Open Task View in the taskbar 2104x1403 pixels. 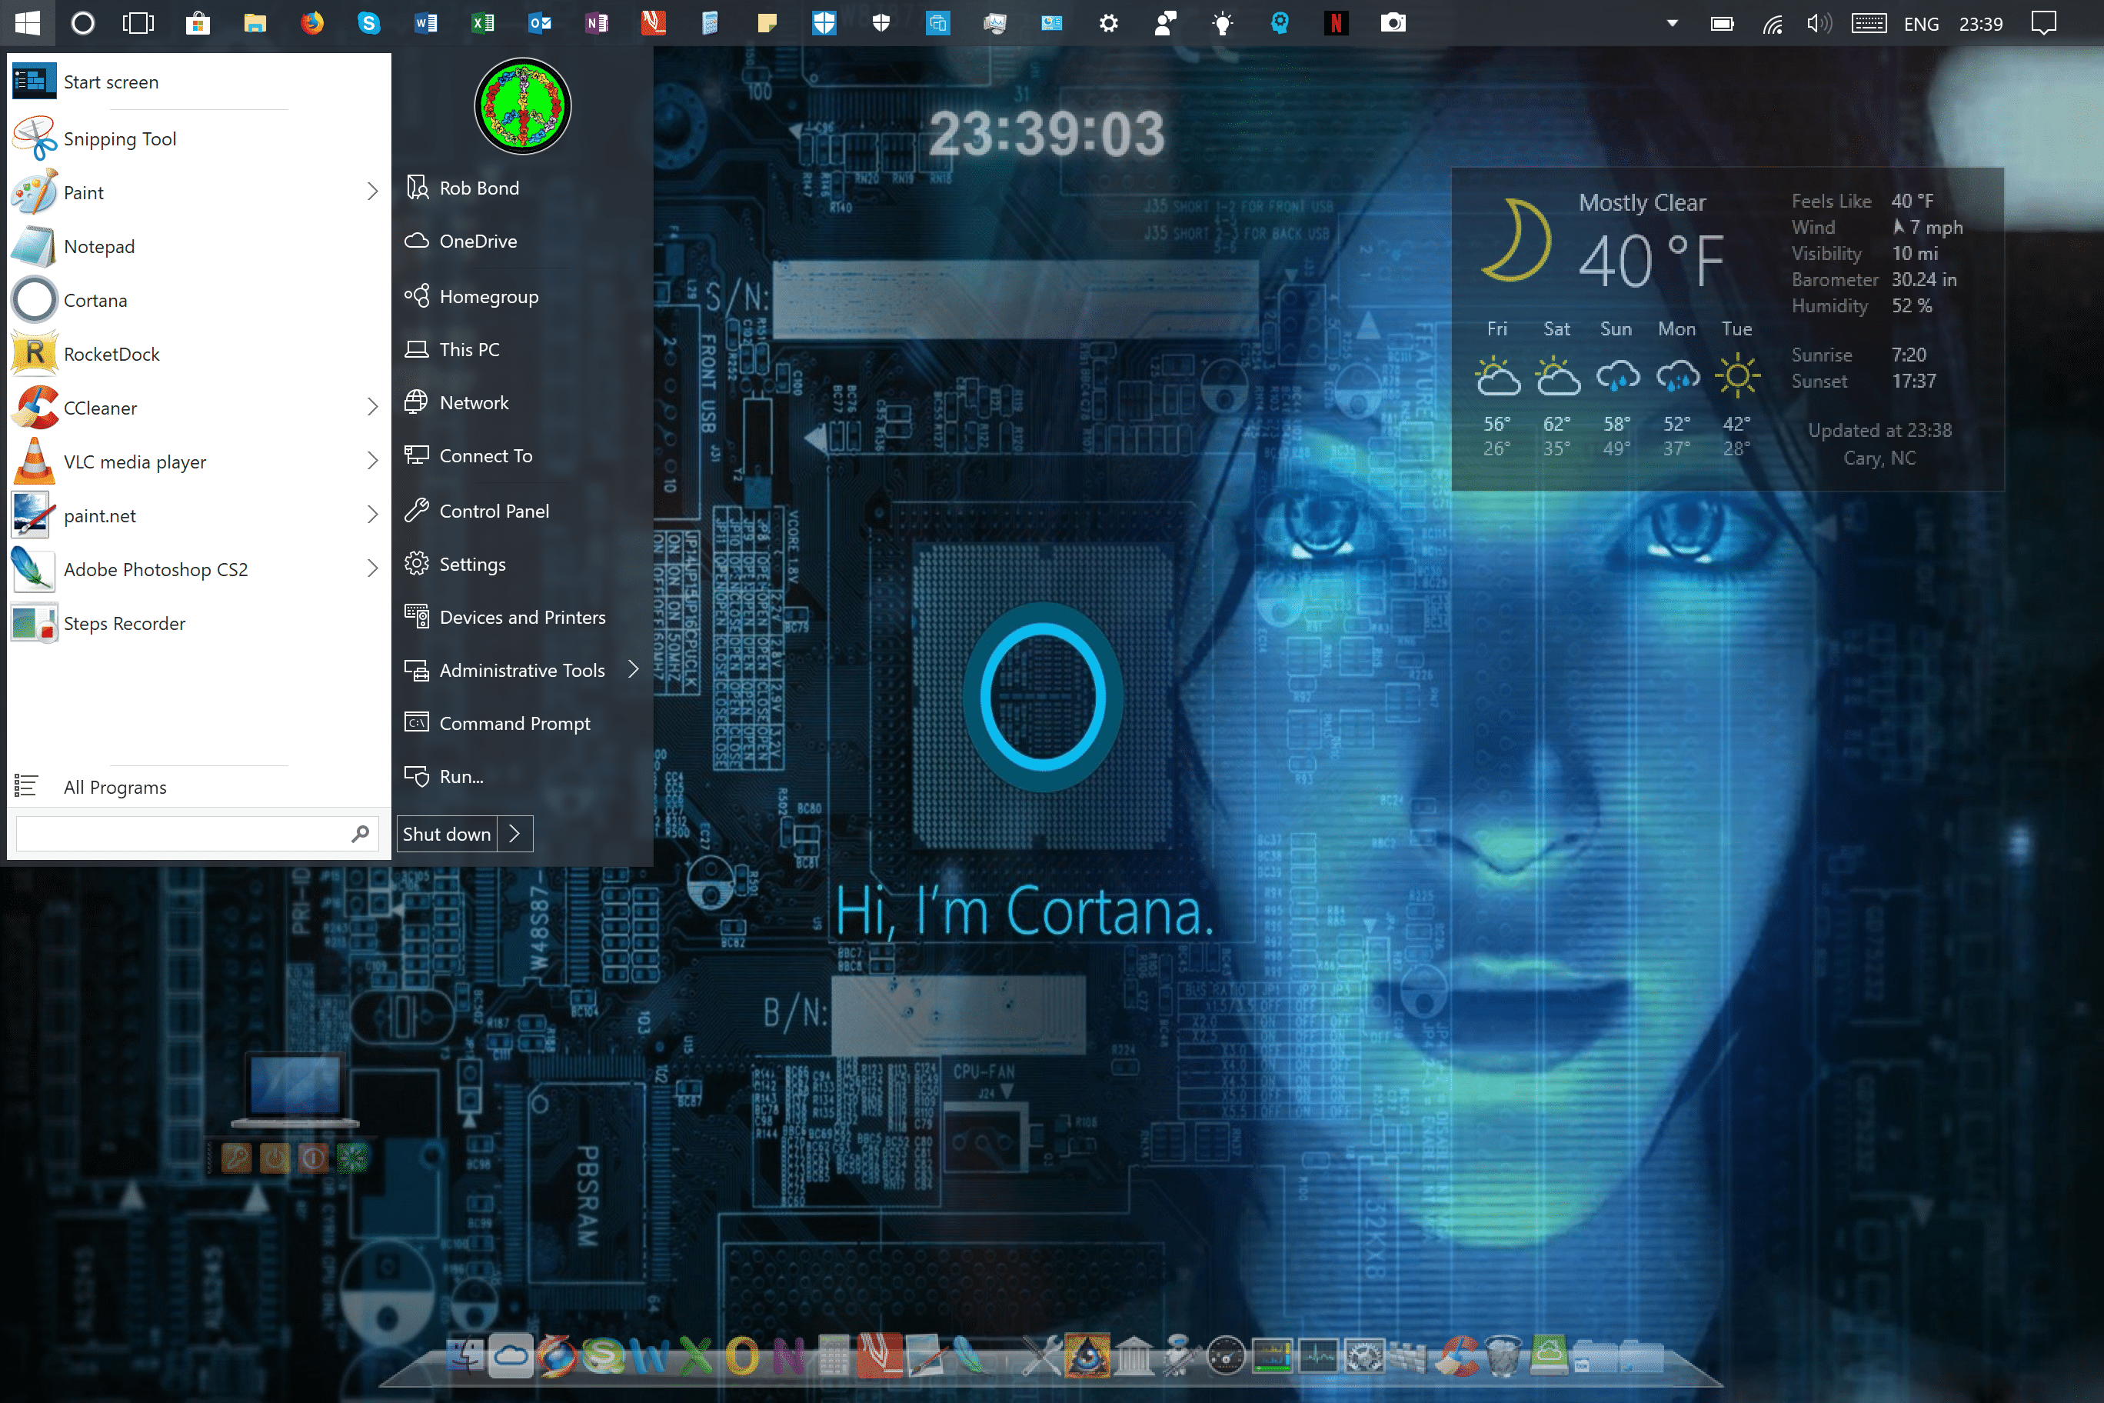point(138,23)
